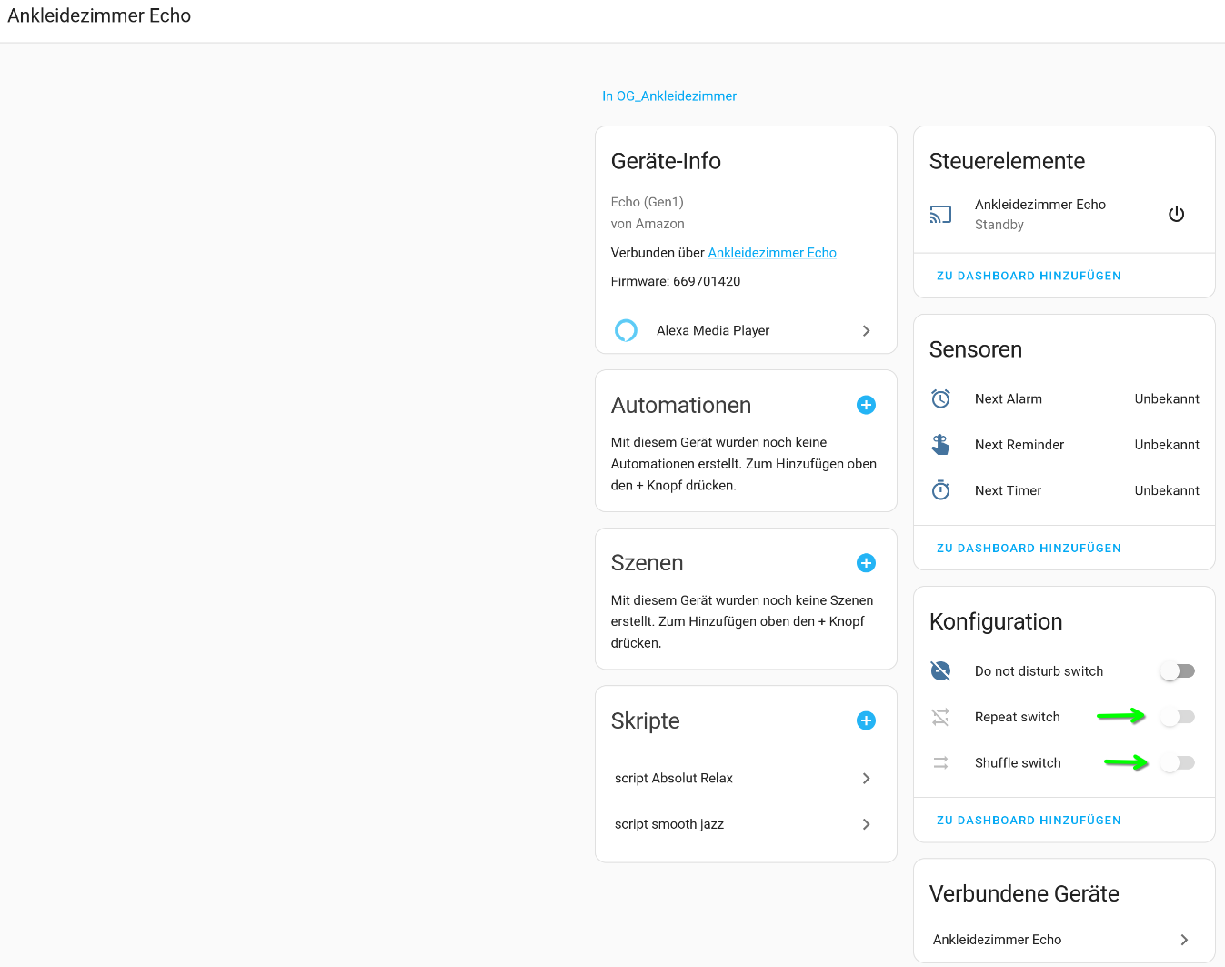Select the script smooth jazz entry
Viewport: 1225px width, 967px height.
(746, 824)
